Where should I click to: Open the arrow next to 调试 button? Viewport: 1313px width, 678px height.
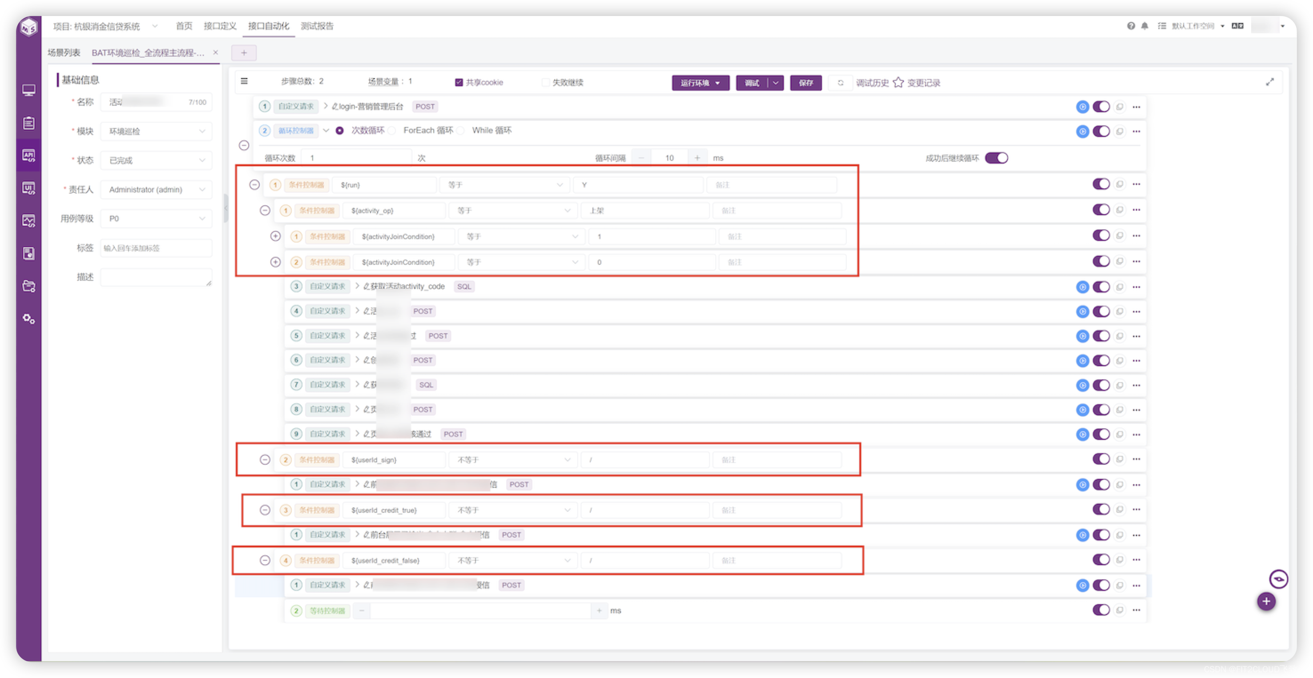(x=775, y=83)
